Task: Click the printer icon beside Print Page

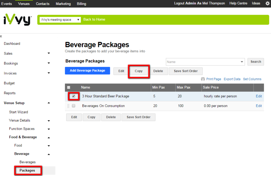Action: point(203,79)
